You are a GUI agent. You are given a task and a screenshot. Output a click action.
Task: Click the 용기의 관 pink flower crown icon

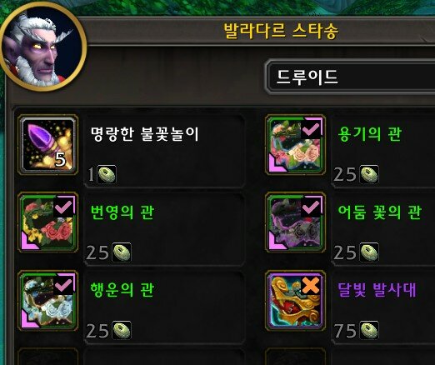296,144
